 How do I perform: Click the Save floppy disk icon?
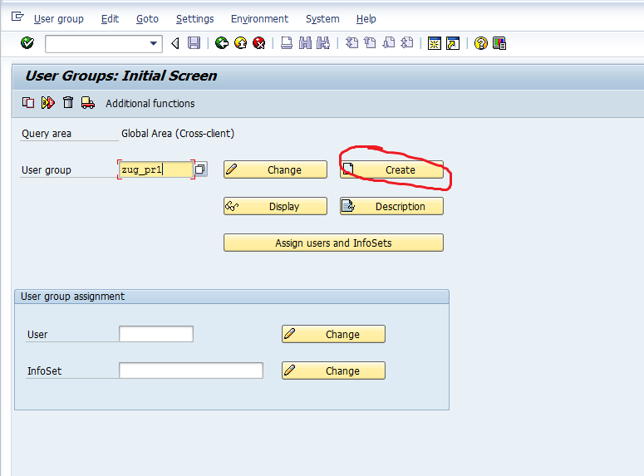point(194,43)
